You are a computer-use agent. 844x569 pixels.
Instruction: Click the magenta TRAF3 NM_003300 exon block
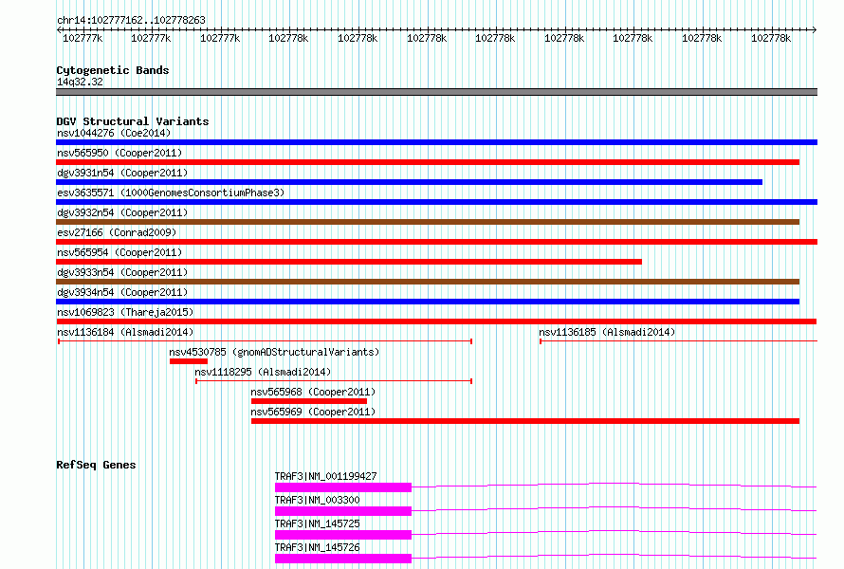click(343, 511)
